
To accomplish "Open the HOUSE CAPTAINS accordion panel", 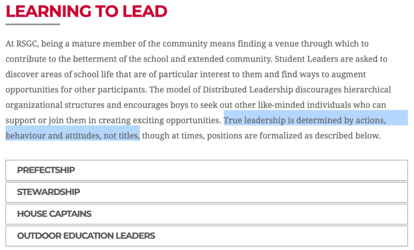I will 207,214.
